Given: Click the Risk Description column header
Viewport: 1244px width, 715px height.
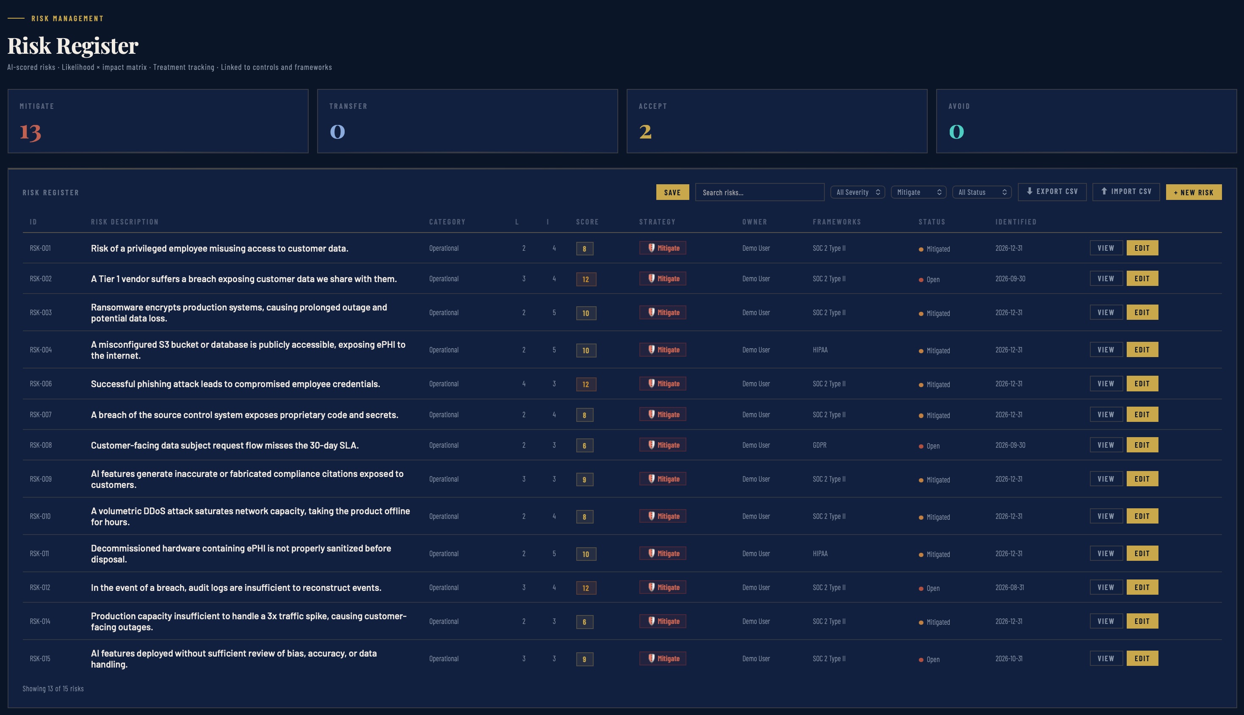Looking at the screenshot, I should click(124, 222).
